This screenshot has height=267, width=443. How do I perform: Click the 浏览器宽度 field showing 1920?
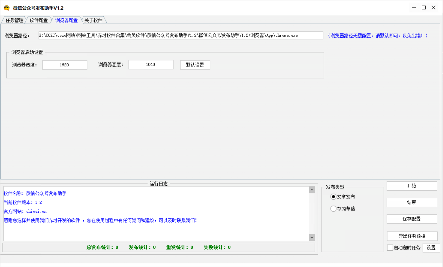(x=65, y=65)
